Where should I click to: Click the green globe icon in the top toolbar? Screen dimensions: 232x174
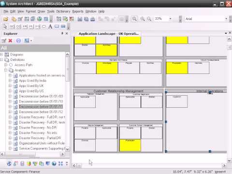[39, 19]
